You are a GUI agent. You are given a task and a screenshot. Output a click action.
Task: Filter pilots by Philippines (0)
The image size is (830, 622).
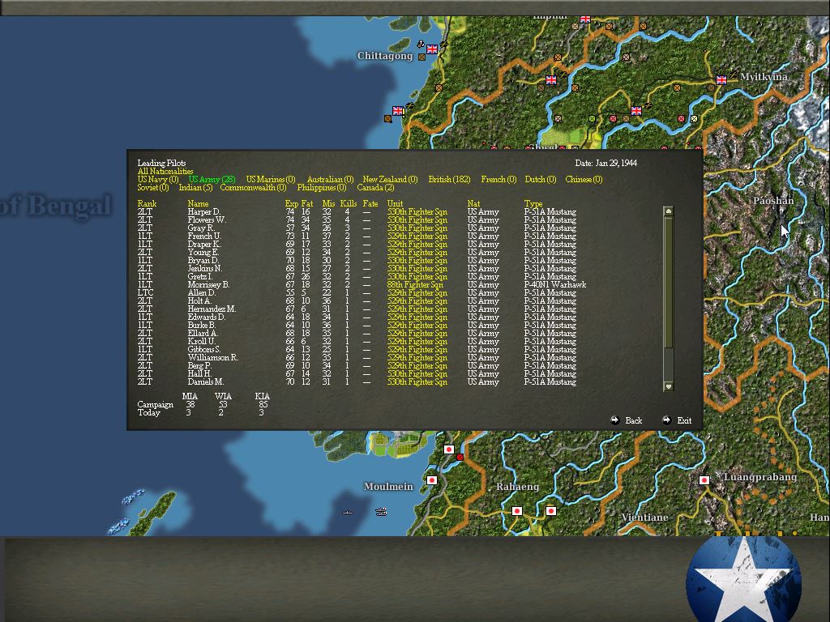[321, 187]
